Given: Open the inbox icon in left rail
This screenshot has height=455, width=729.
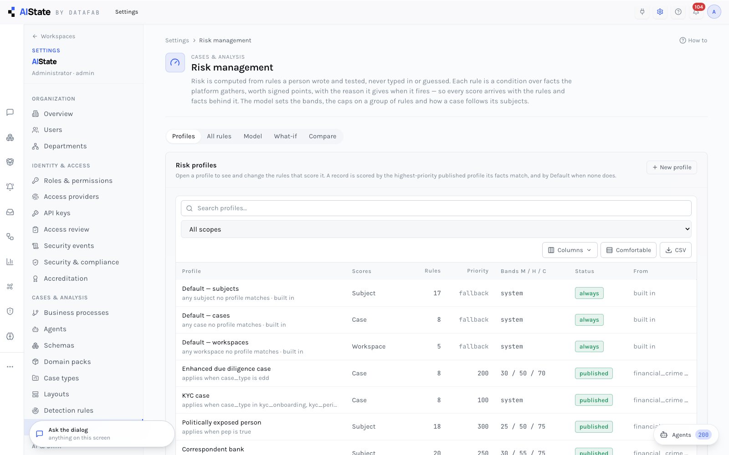Looking at the screenshot, I should 10,212.
